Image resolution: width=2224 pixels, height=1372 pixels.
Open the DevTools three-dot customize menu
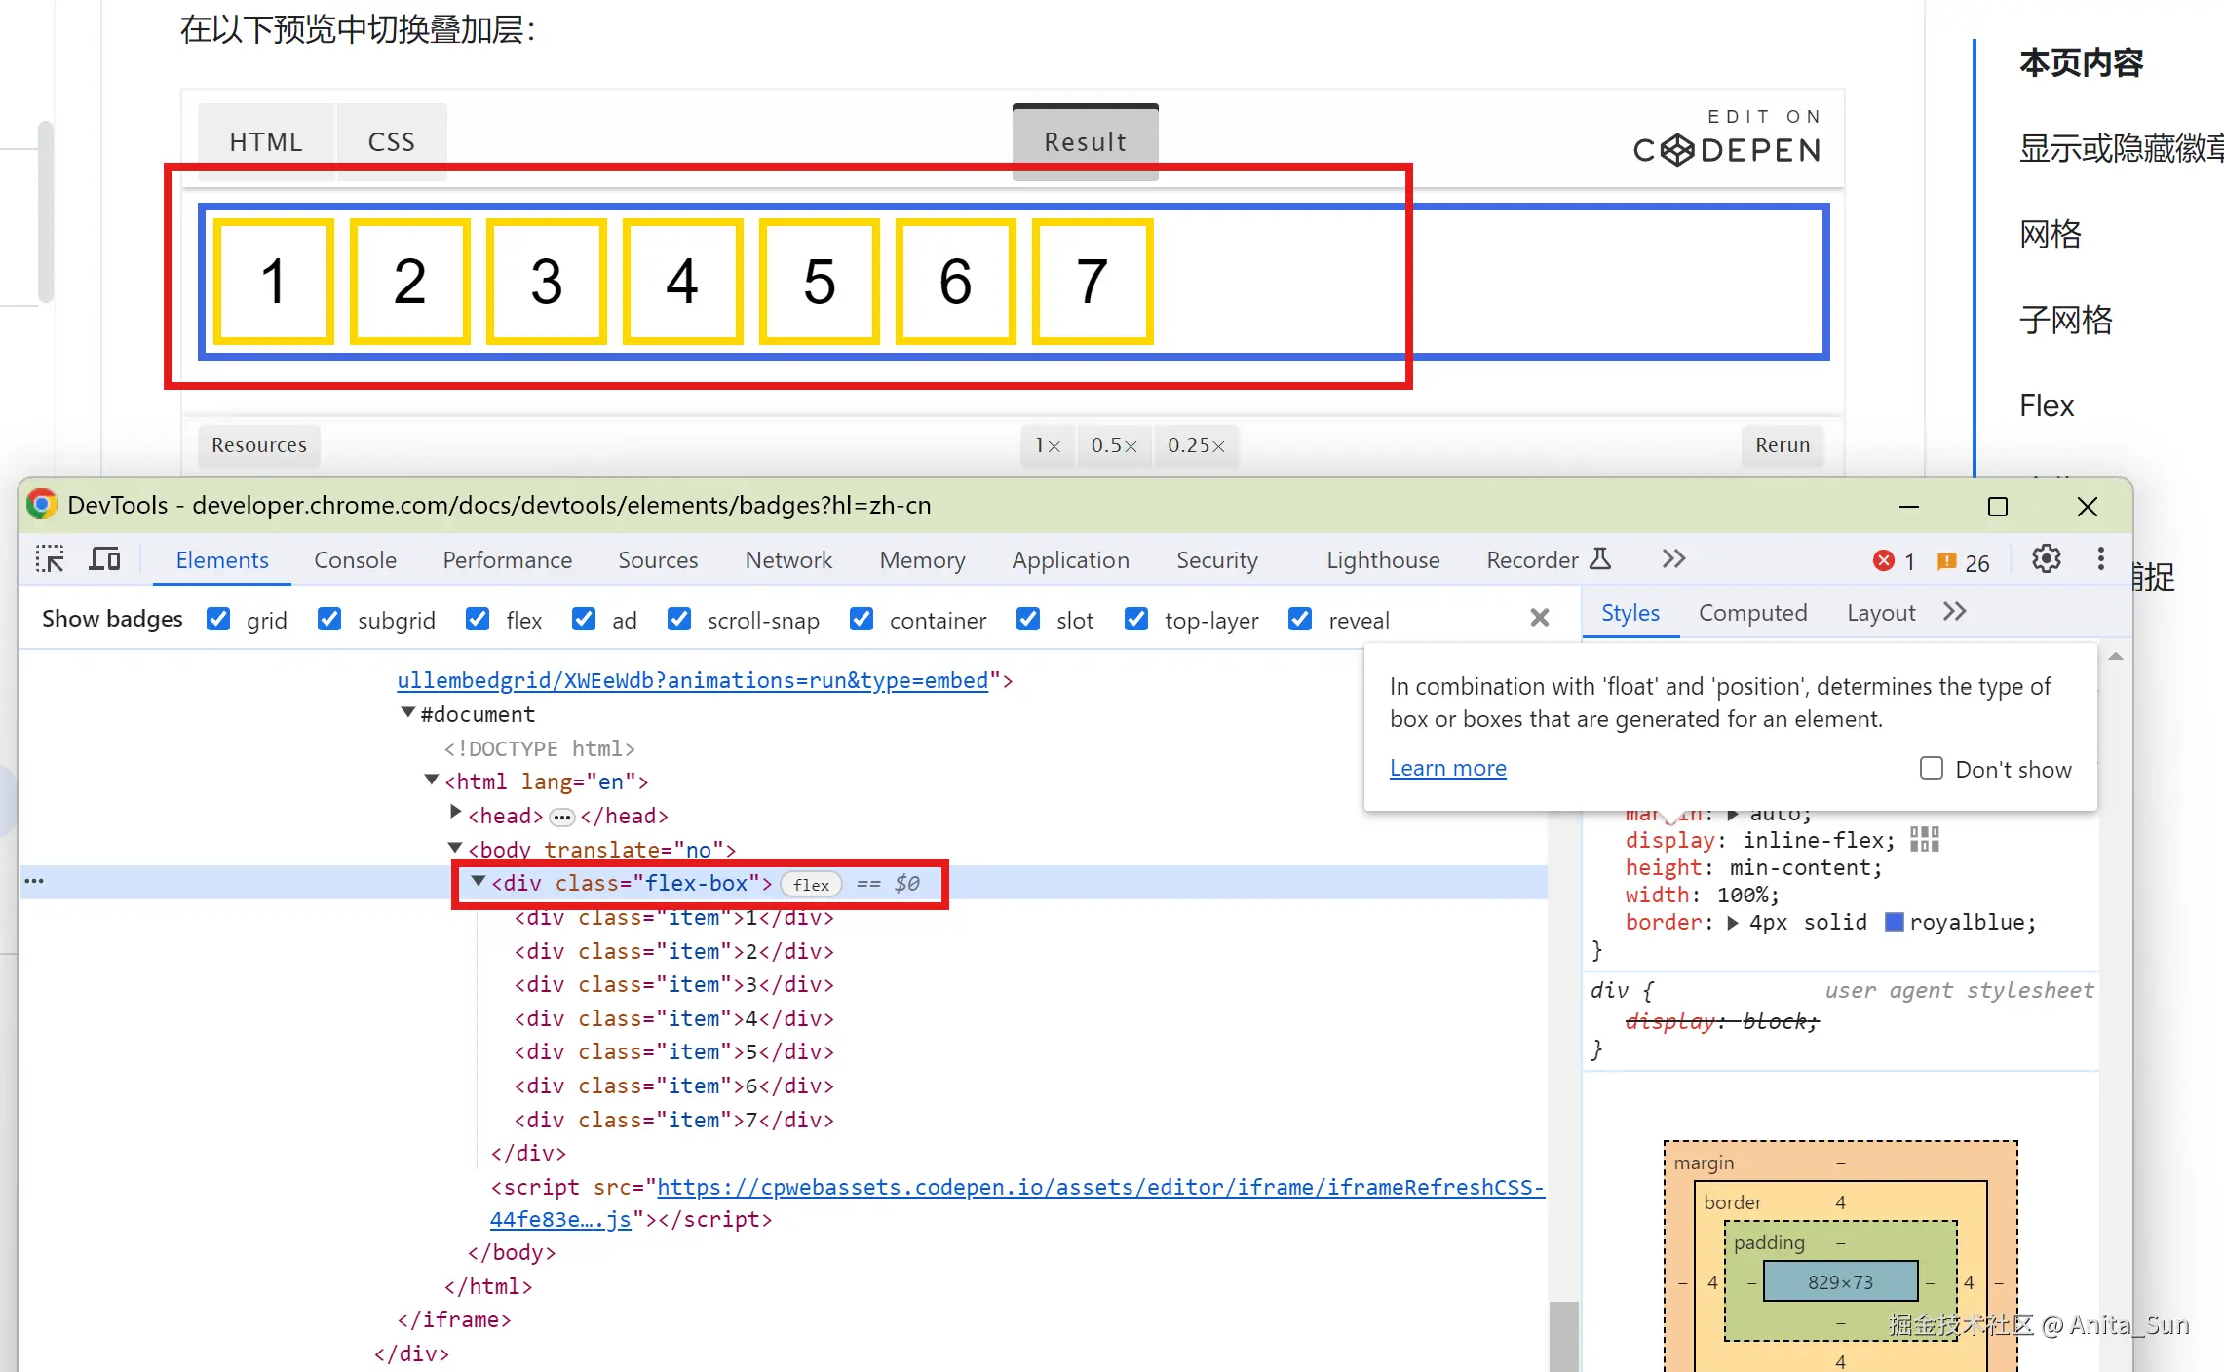tap(2100, 559)
